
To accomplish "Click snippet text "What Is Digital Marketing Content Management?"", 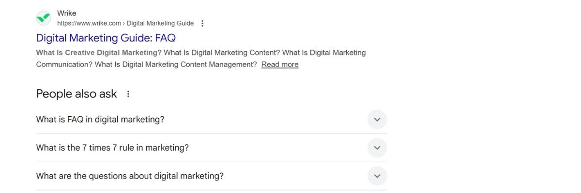I will pyautogui.click(x=176, y=65).
